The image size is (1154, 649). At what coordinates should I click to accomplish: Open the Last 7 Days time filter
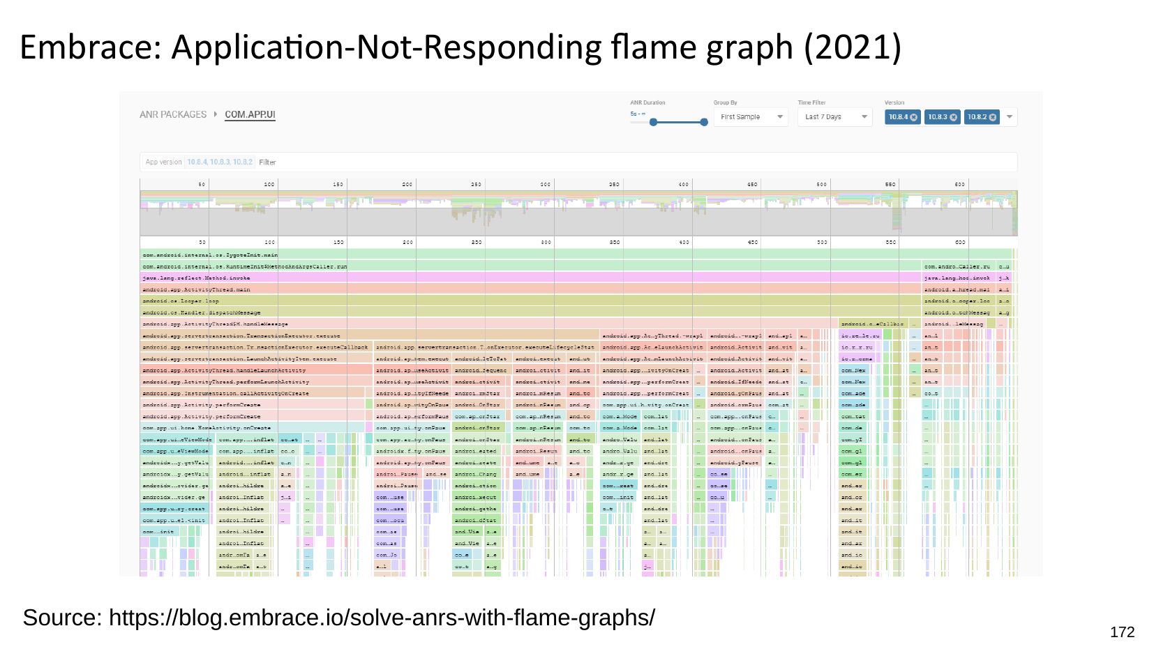click(834, 117)
